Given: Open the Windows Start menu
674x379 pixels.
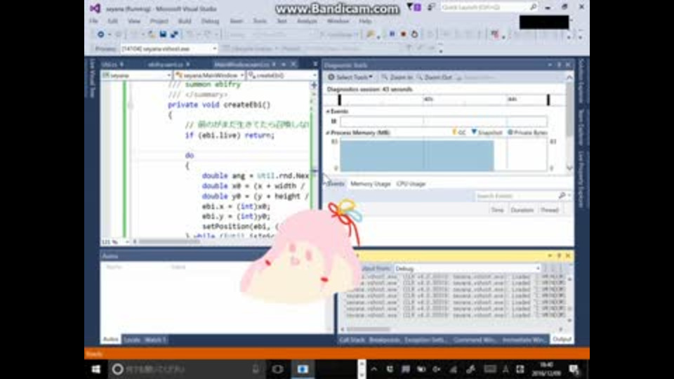Looking at the screenshot, I should tap(96, 369).
